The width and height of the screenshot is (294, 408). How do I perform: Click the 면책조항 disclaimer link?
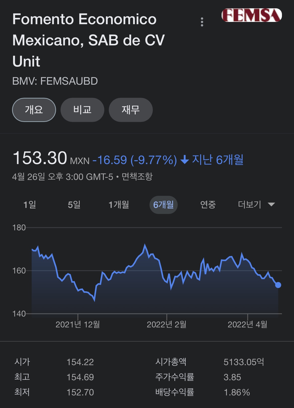[137, 176]
